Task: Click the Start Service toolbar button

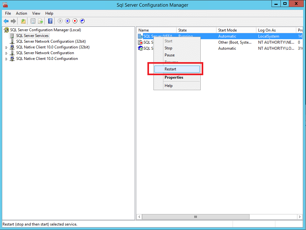Action: click(x=60, y=21)
